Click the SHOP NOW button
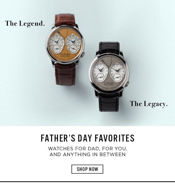The image size is (175, 183). coord(87,169)
